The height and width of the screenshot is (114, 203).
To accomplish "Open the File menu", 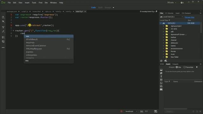I will click(9, 3).
